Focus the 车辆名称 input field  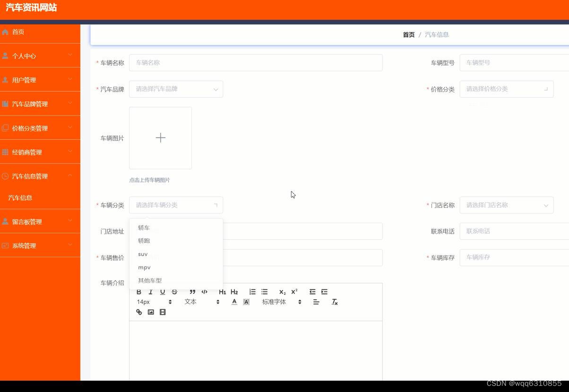(x=256, y=62)
